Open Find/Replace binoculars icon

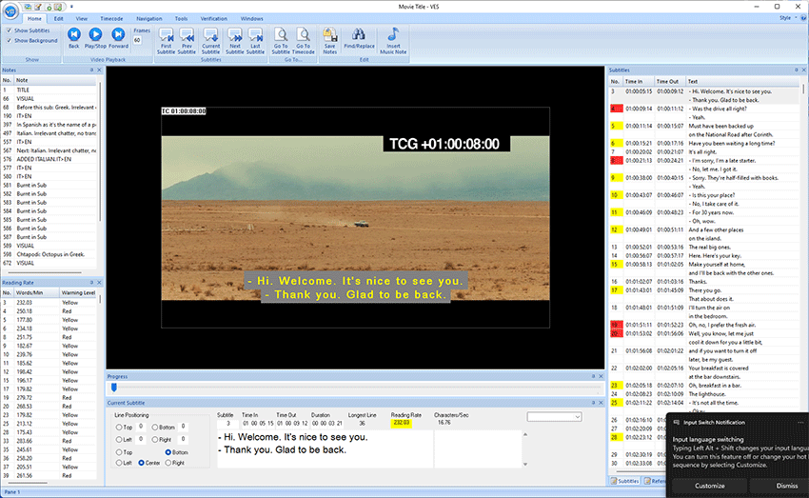coord(358,34)
